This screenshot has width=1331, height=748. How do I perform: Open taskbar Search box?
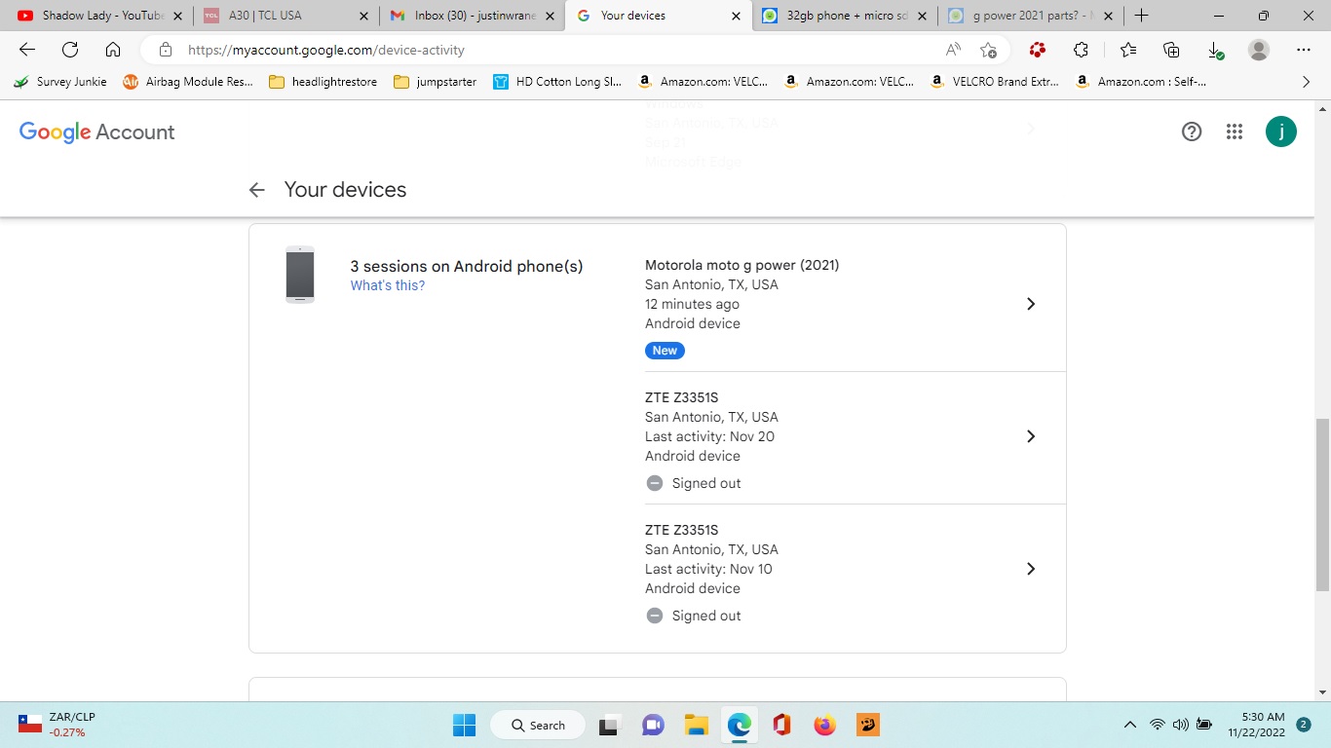[537, 725]
